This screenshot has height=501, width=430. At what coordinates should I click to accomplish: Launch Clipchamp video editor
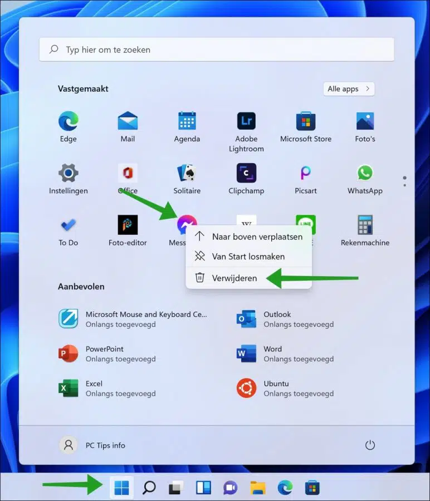pyautogui.click(x=246, y=179)
